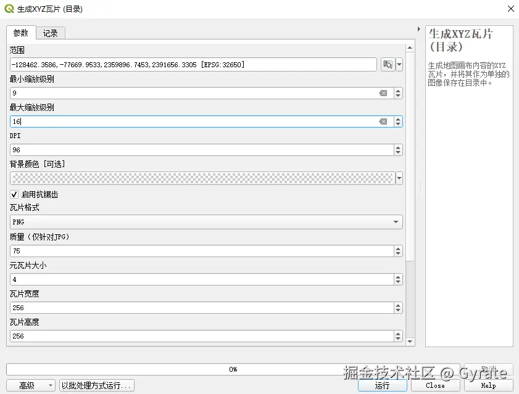Open the background color dropdown arrow
Image resolution: width=519 pixels, height=394 pixels.
399,178
